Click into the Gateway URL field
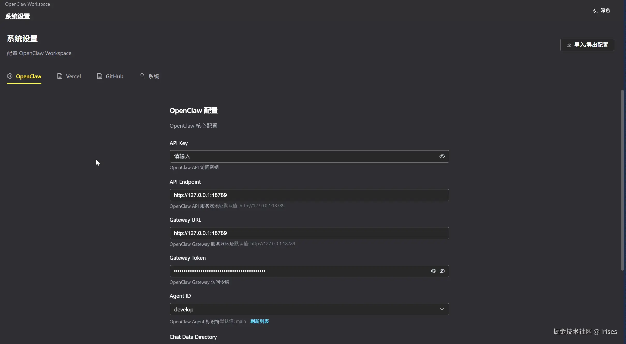 [309, 233]
